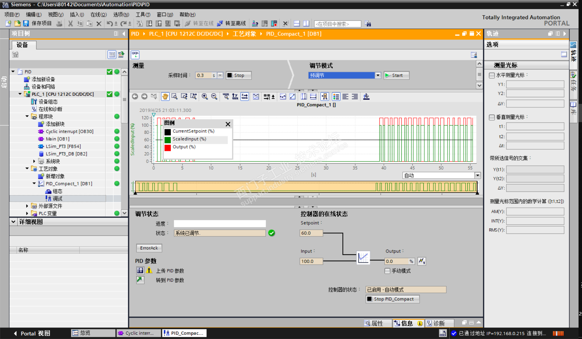Screen dimensions: 582x339
Task: Click the redo zoom forward arrow
Action: pyautogui.click(x=144, y=97)
